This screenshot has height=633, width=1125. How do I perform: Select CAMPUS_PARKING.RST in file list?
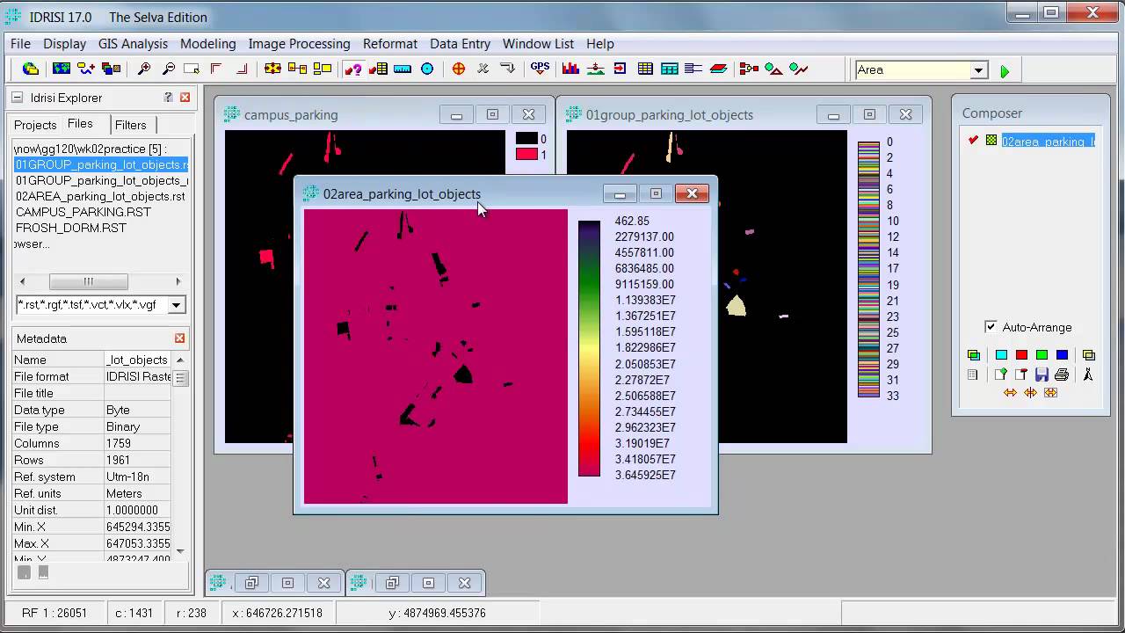(83, 212)
